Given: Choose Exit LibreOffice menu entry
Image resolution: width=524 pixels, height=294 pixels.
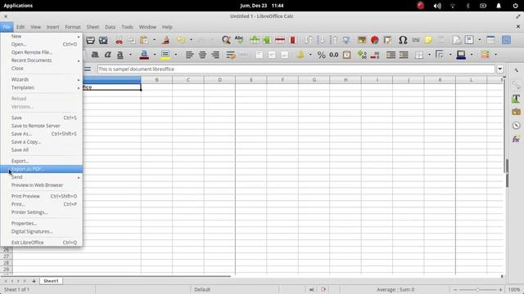Looking at the screenshot, I should click(x=42, y=243).
